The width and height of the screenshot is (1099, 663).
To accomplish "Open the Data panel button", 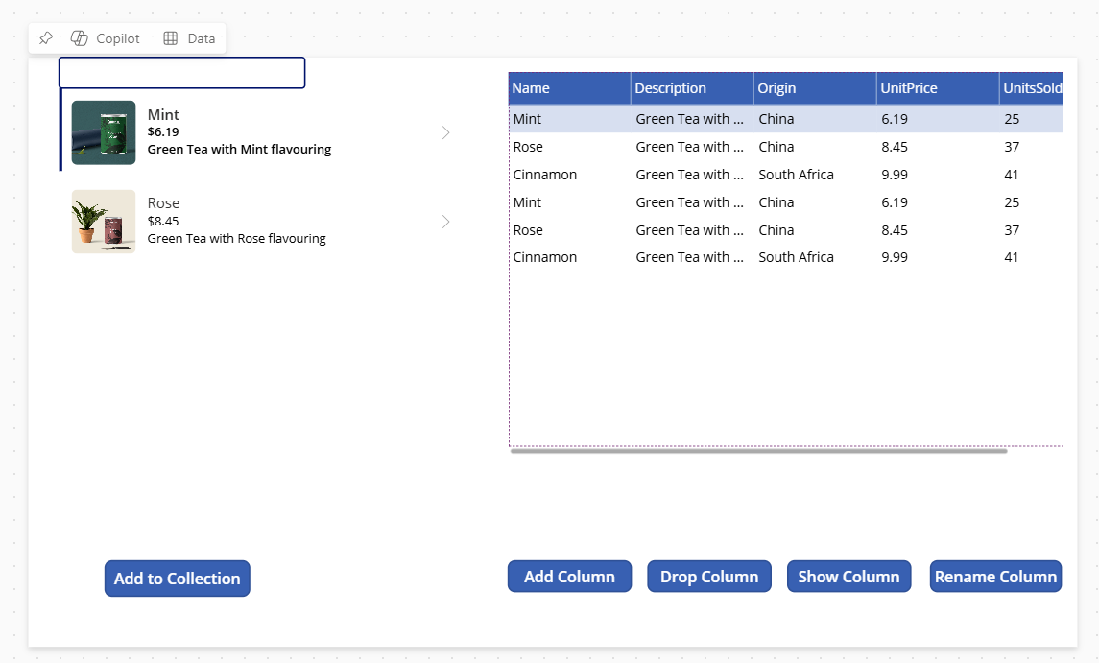I will pos(189,38).
